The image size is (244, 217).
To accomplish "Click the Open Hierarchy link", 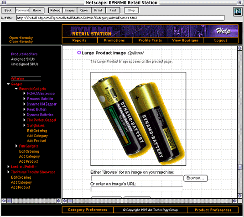I will coord(21,38).
